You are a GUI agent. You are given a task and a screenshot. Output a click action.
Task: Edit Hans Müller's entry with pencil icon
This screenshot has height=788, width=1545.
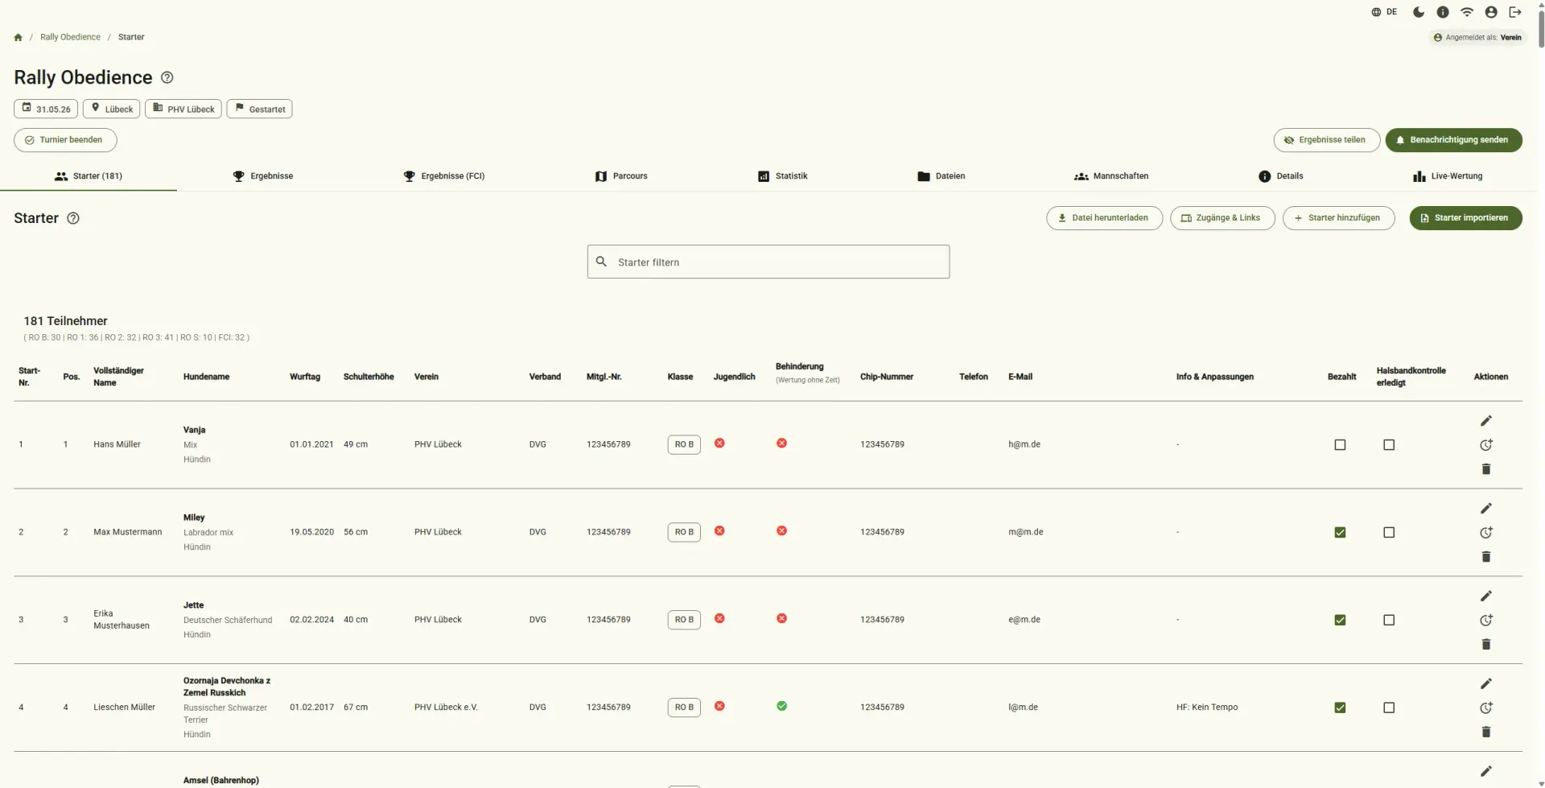[1486, 421]
